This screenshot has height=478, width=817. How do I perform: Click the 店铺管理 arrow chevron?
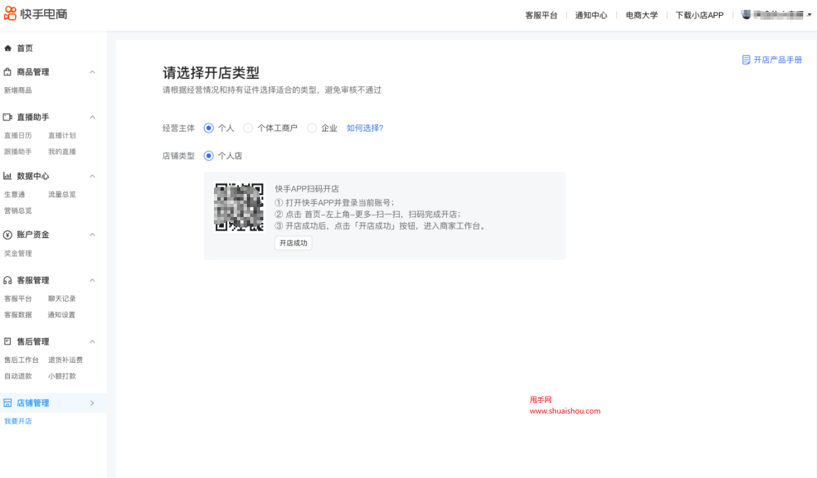coord(92,402)
